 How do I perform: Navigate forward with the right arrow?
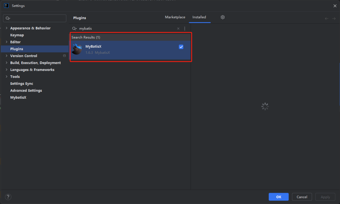[334, 19]
